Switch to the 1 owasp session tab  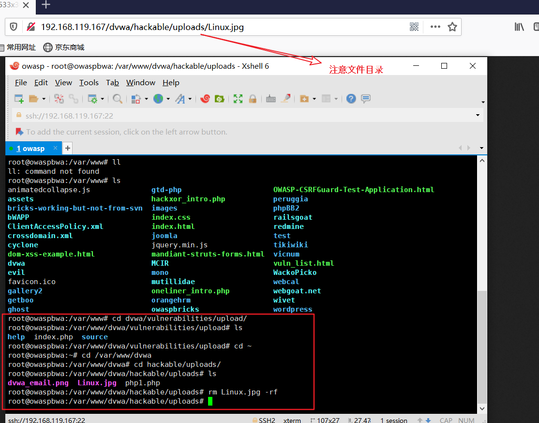point(30,148)
